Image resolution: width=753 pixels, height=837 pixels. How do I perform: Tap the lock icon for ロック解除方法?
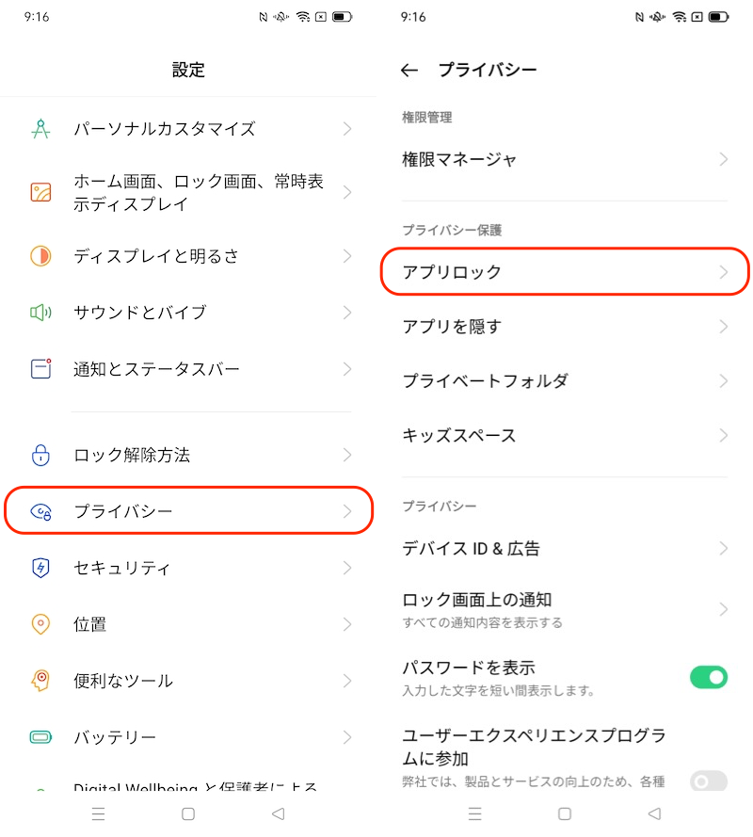[40, 456]
